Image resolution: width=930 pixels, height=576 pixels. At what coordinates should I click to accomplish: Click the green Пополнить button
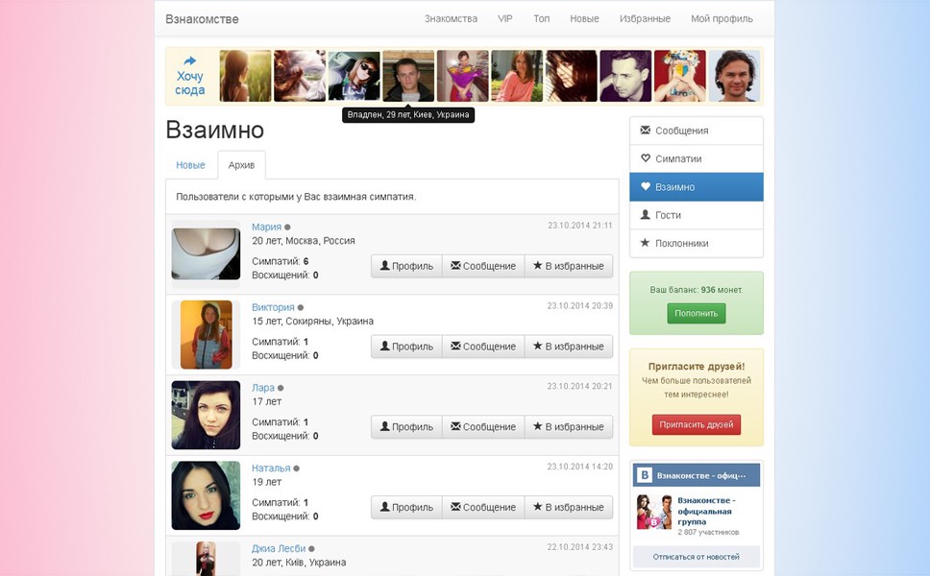(x=697, y=313)
